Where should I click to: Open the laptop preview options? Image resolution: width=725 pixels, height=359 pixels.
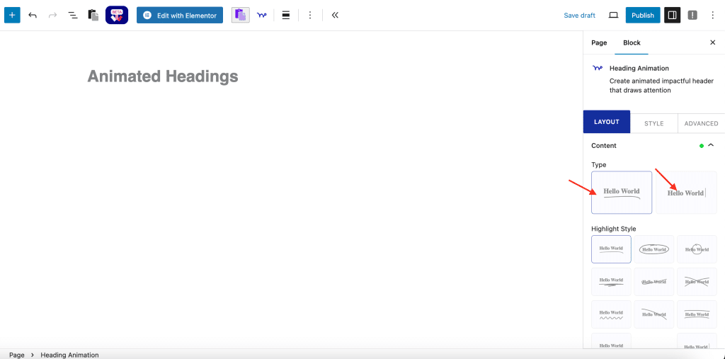pyautogui.click(x=614, y=16)
